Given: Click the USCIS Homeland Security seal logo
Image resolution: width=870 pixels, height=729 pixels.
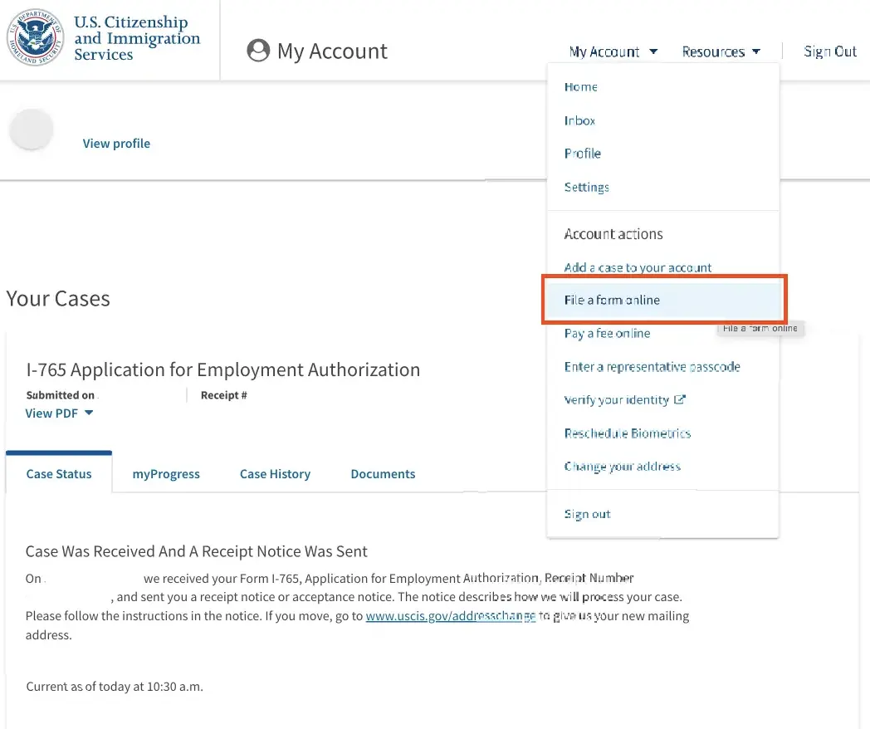Looking at the screenshot, I should (35, 38).
